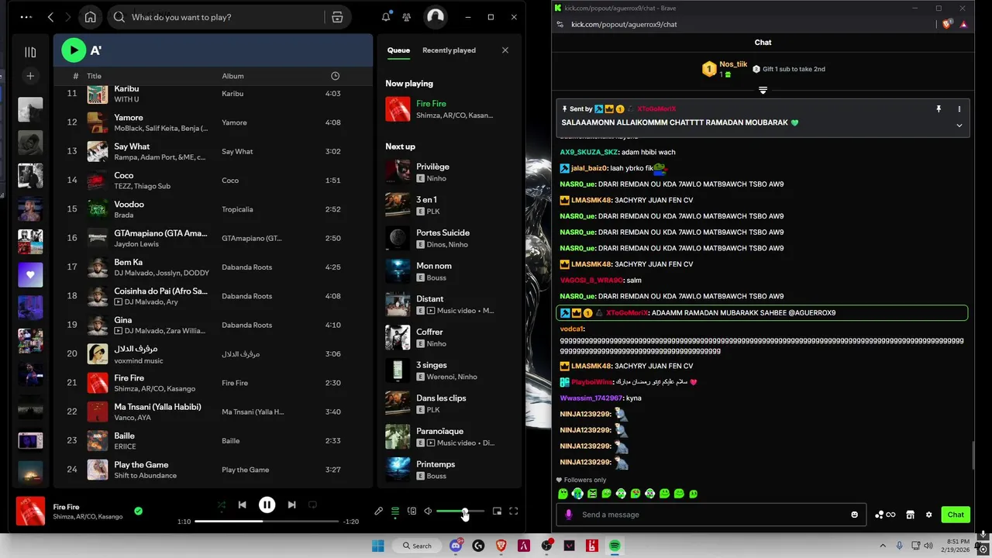Click the green saved checkmark for Fire Fire
Viewport: 992px width, 558px height.
click(138, 511)
